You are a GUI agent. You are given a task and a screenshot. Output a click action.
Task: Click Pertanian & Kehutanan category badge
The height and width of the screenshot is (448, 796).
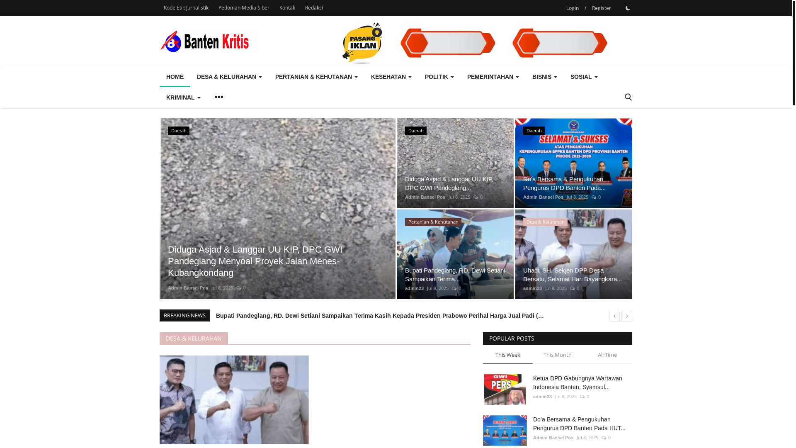tap(433, 222)
